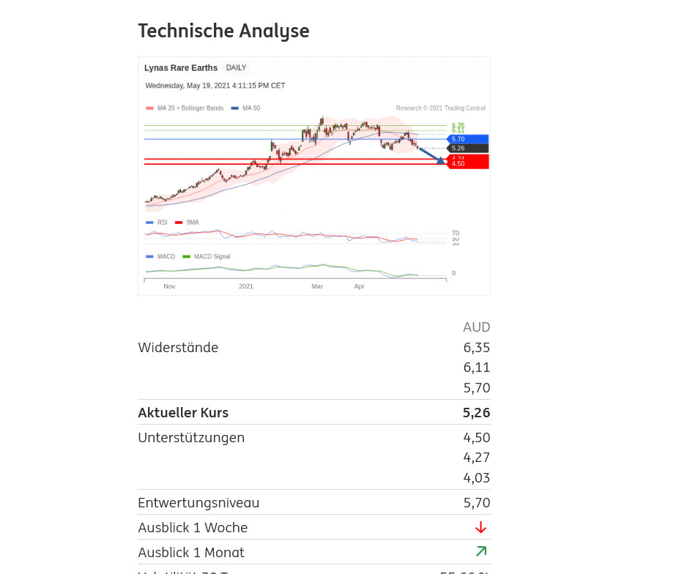Click the blue MACD legend marker

pyautogui.click(x=149, y=257)
